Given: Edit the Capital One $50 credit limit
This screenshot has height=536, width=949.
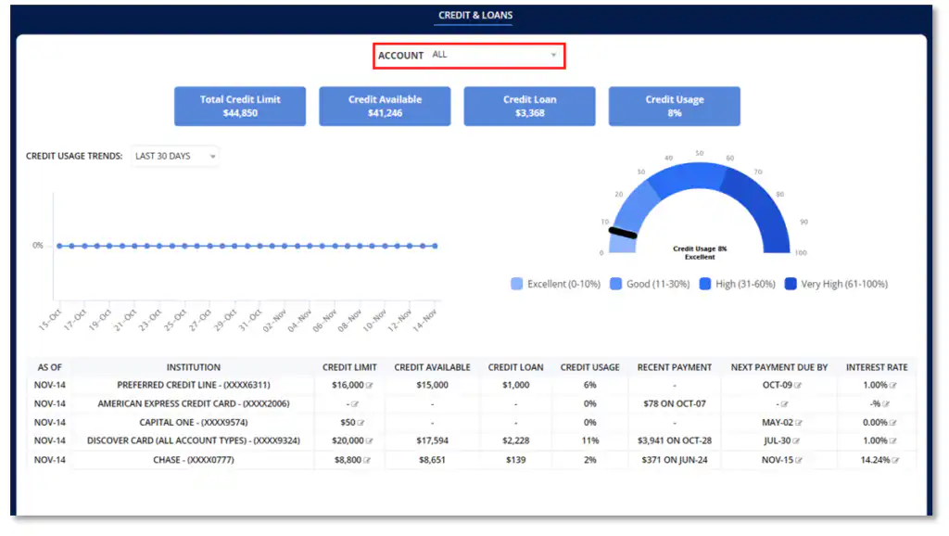Looking at the screenshot, I should coord(361,421).
